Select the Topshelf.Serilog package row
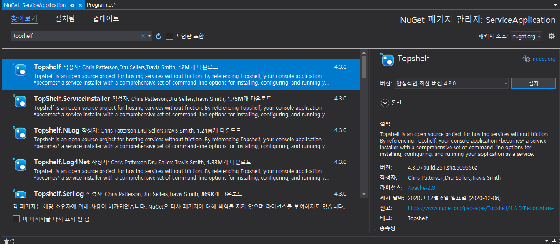The width and height of the screenshot is (560, 244). (181, 192)
